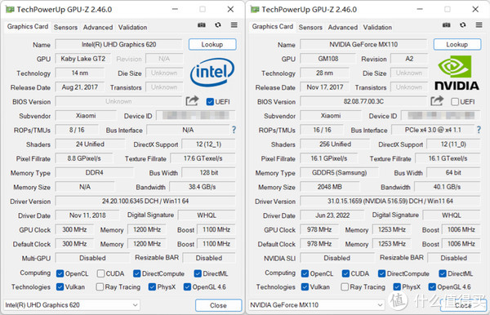Toggle Ray Tracing checkbox in NVIDIA window

click(345, 287)
